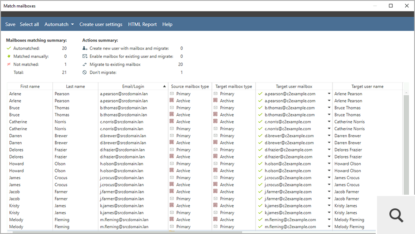Sort by Email/Login column header
Screen dimensions: 415x234
coord(133,86)
